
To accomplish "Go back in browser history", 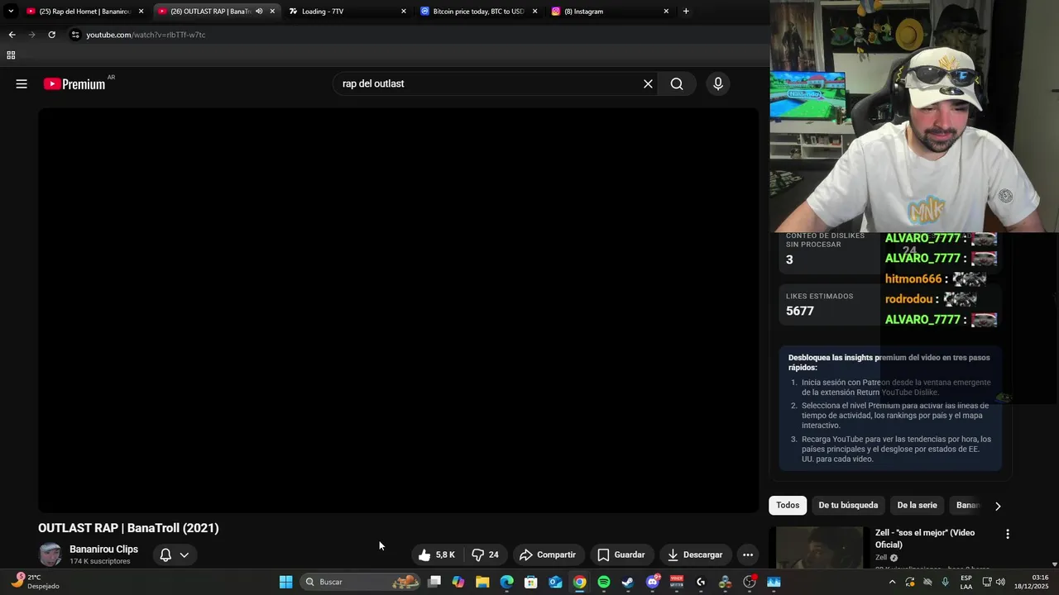I will coord(12,35).
